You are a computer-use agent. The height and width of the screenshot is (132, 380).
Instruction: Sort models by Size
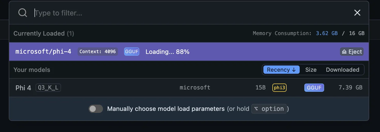[311, 70]
